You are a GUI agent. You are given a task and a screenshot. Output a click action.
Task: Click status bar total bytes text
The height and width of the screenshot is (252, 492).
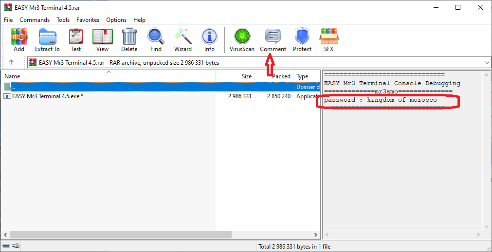[294, 247]
